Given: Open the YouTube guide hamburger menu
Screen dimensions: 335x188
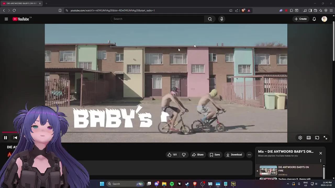Looking at the screenshot, I should pyautogui.click(x=6, y=19).
